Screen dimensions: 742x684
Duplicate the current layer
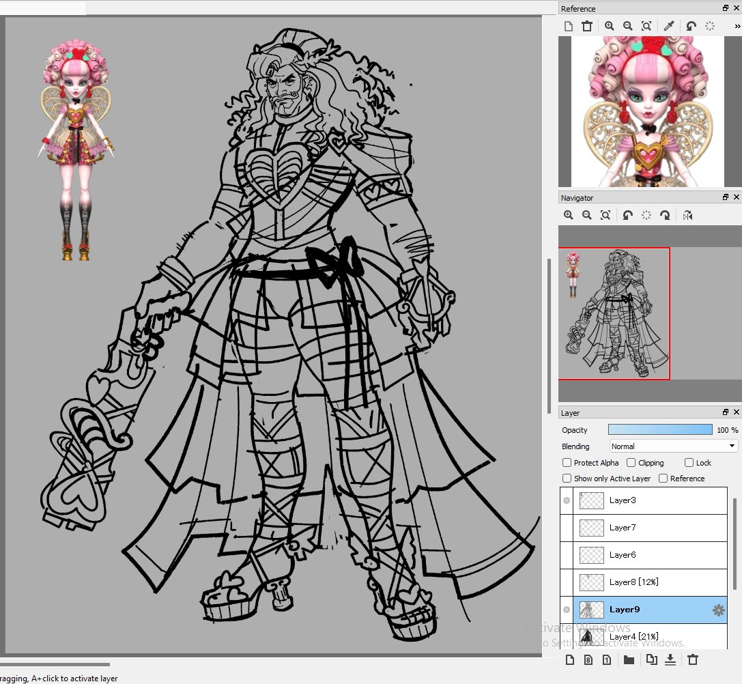[652, 659]
